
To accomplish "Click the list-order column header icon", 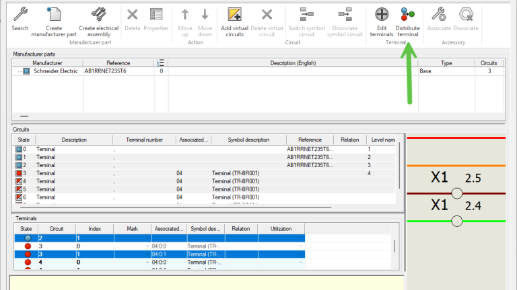I will tap(161, 63).
